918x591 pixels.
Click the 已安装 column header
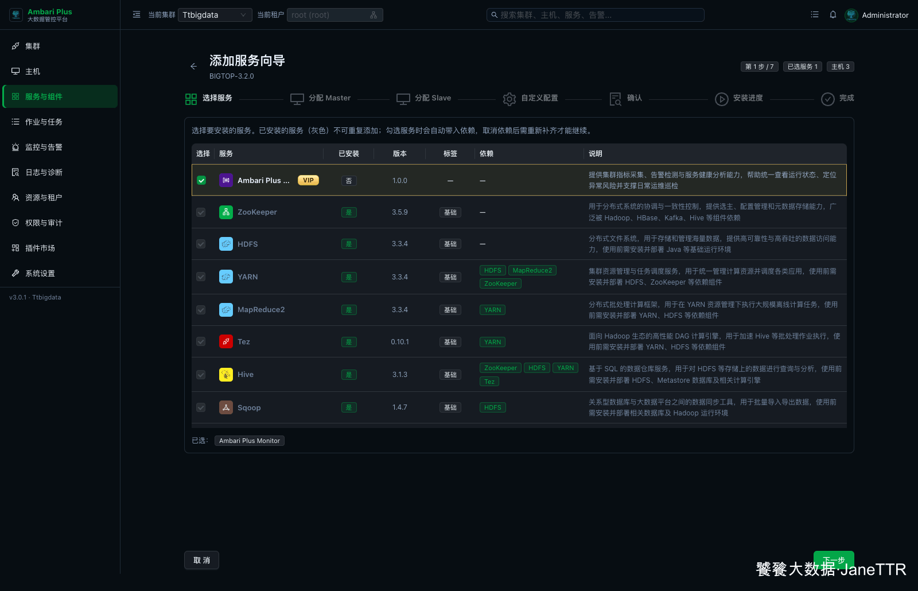click(349, 154)
